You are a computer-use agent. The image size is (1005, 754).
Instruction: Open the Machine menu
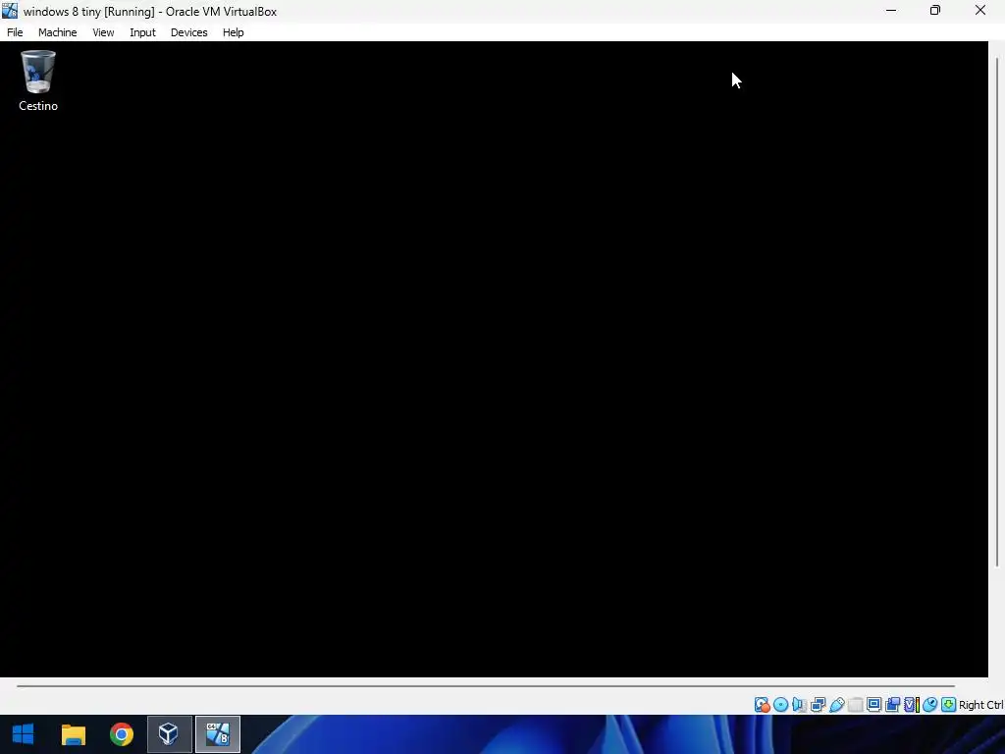pos(58,32)
